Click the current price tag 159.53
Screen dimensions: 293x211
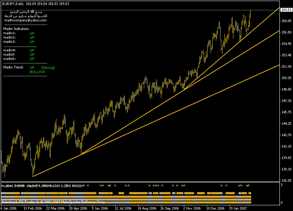click(286, 10)
